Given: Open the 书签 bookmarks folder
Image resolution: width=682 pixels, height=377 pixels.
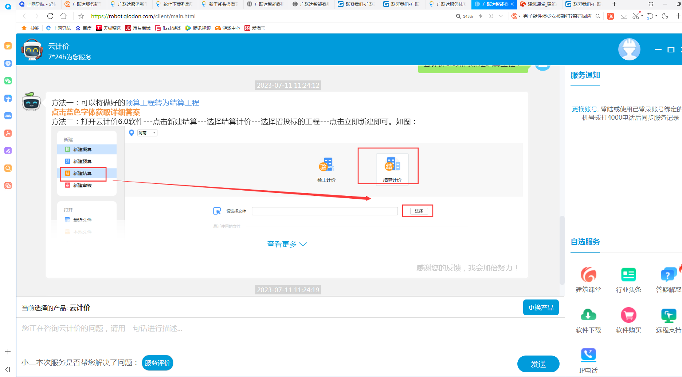Looking at the screenshot, I should click(x=30, y=28).
